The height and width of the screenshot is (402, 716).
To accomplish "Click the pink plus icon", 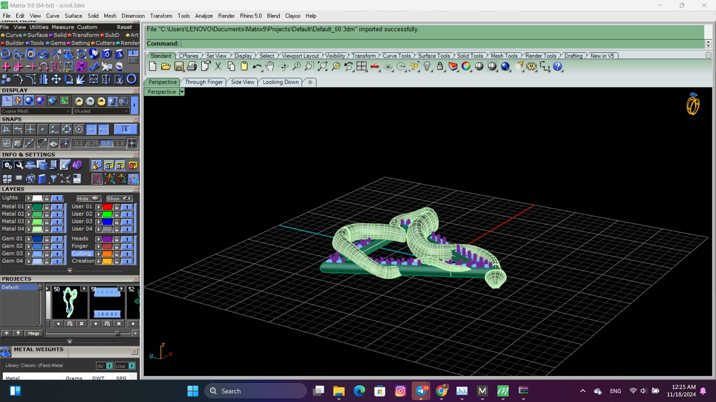I will coord(6,67).
